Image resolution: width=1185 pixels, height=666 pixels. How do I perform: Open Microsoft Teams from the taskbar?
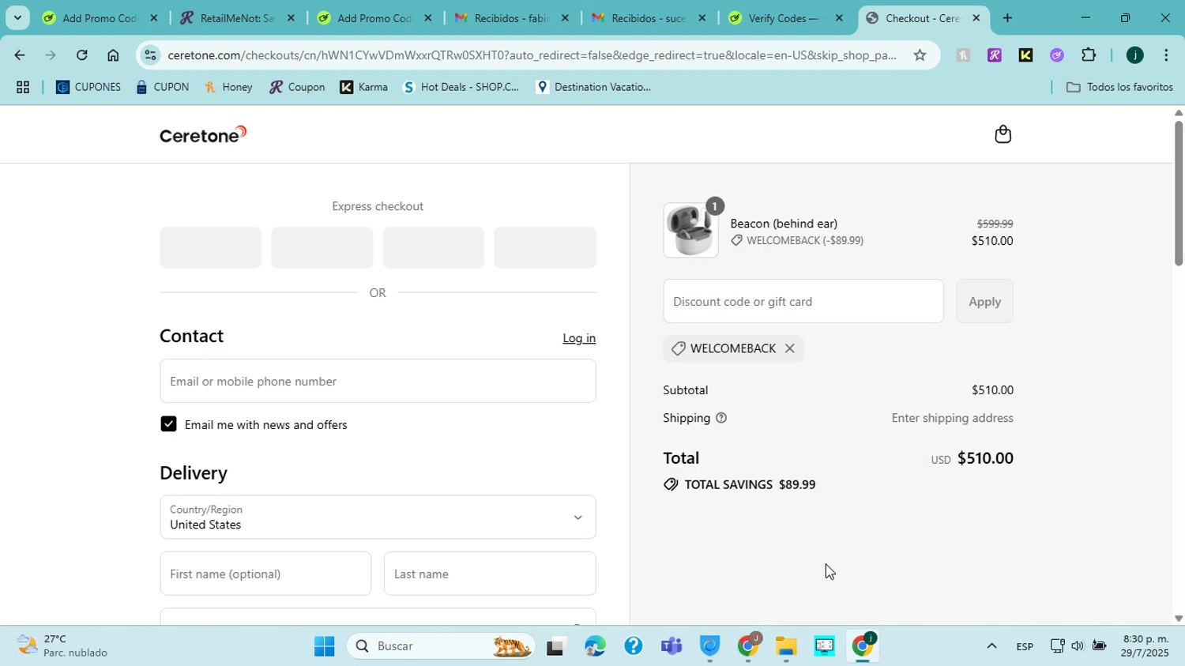point(671,646)
